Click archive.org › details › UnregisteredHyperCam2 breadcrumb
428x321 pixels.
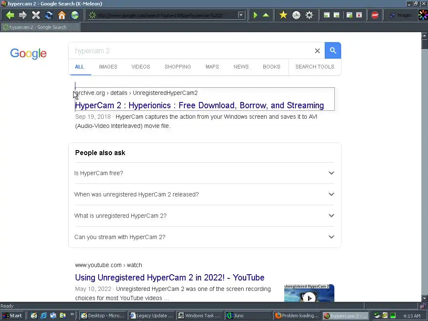tap(137, 93)
